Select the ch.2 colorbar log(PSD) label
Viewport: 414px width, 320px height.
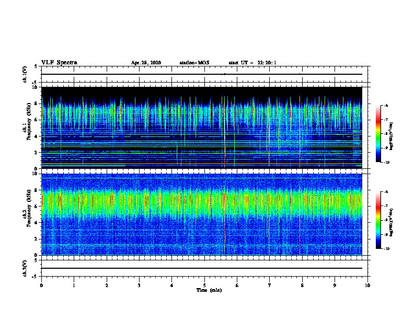point(392,222)
